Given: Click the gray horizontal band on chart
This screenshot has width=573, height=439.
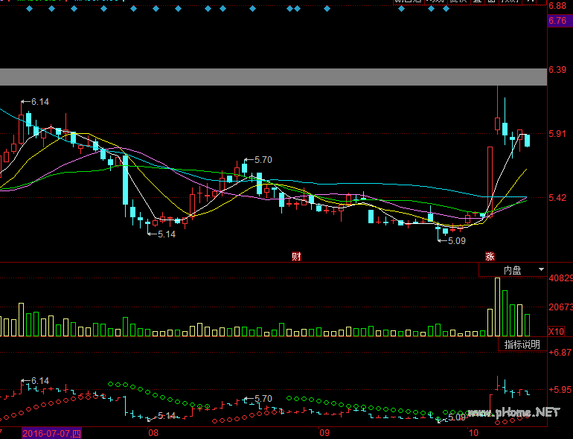Looking at the screenshot, I should point(273,77).
